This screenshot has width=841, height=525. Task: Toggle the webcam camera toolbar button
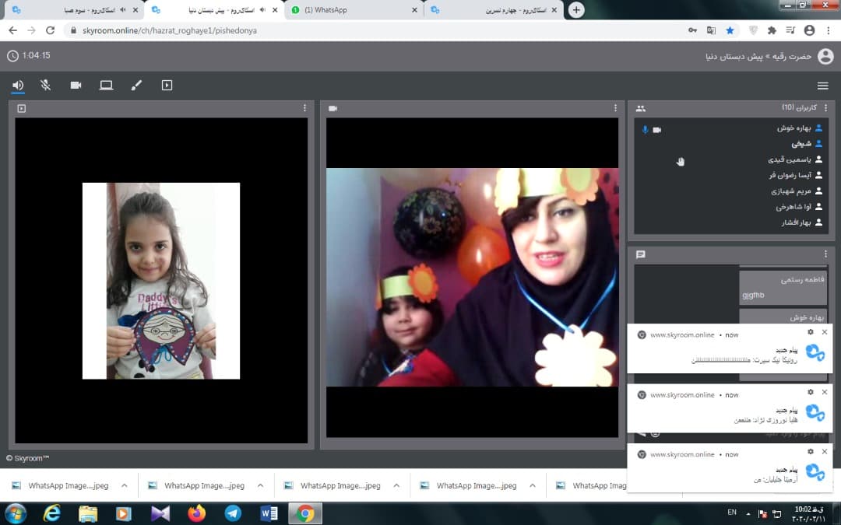click(x=76, y=86)
